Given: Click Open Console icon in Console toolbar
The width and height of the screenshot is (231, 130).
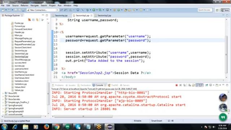Looking at the screenshot, I should (217, 85).
